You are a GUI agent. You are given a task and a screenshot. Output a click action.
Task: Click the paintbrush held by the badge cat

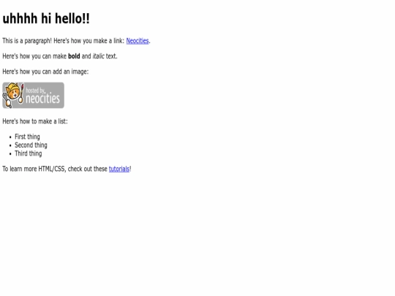[21, 94]
